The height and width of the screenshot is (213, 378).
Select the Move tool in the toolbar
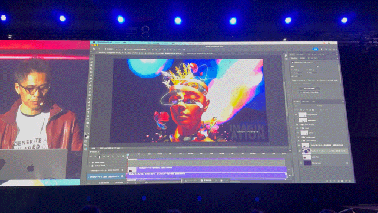[x=92, y=56]
